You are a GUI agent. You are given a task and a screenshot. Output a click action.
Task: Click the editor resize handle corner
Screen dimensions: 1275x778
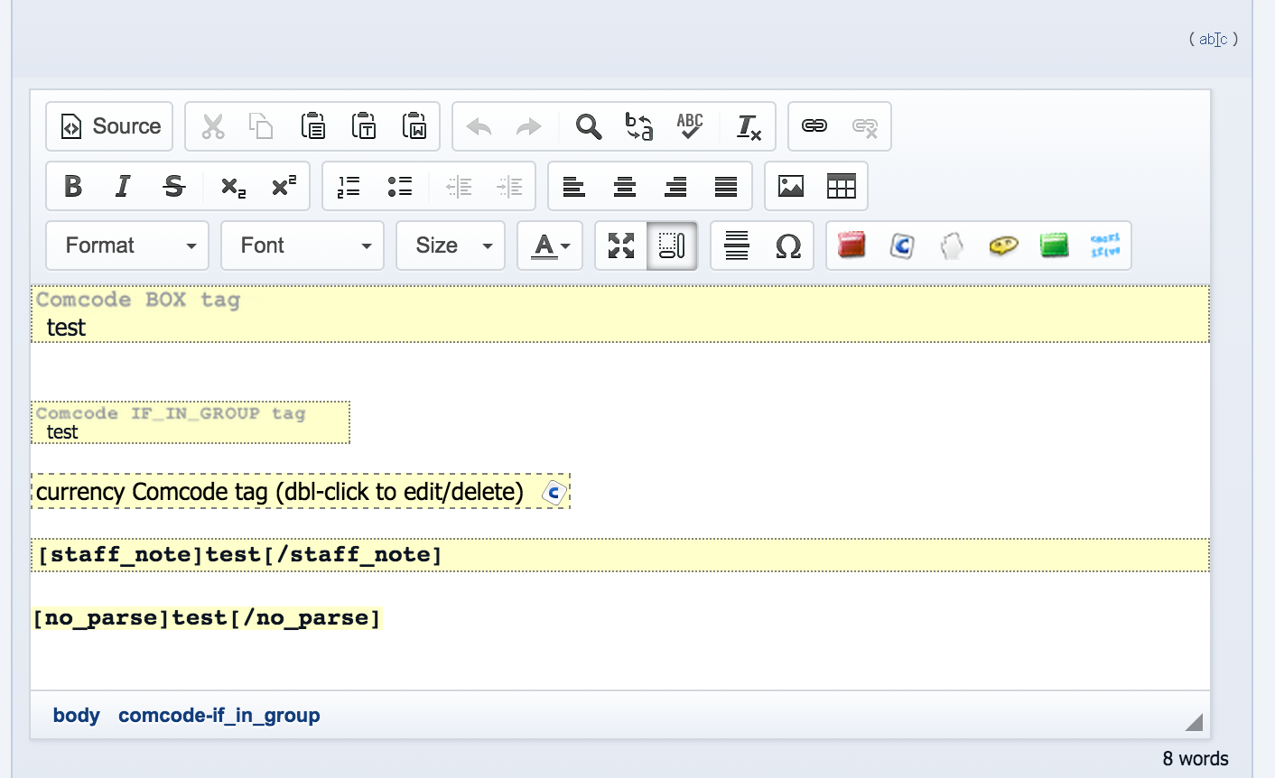[x=1194, y=721]
